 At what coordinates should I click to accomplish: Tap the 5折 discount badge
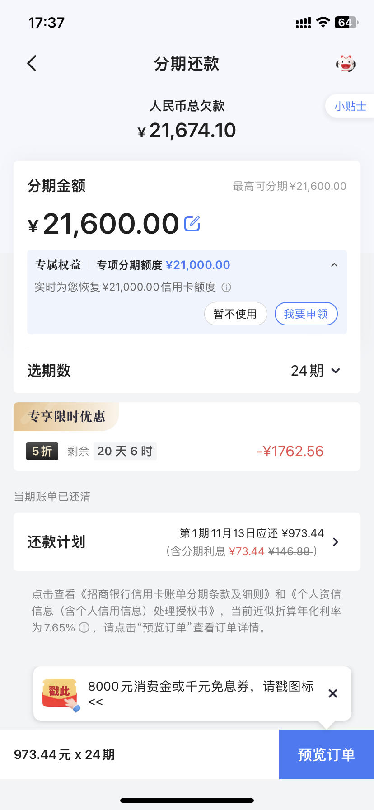point(42,451)
